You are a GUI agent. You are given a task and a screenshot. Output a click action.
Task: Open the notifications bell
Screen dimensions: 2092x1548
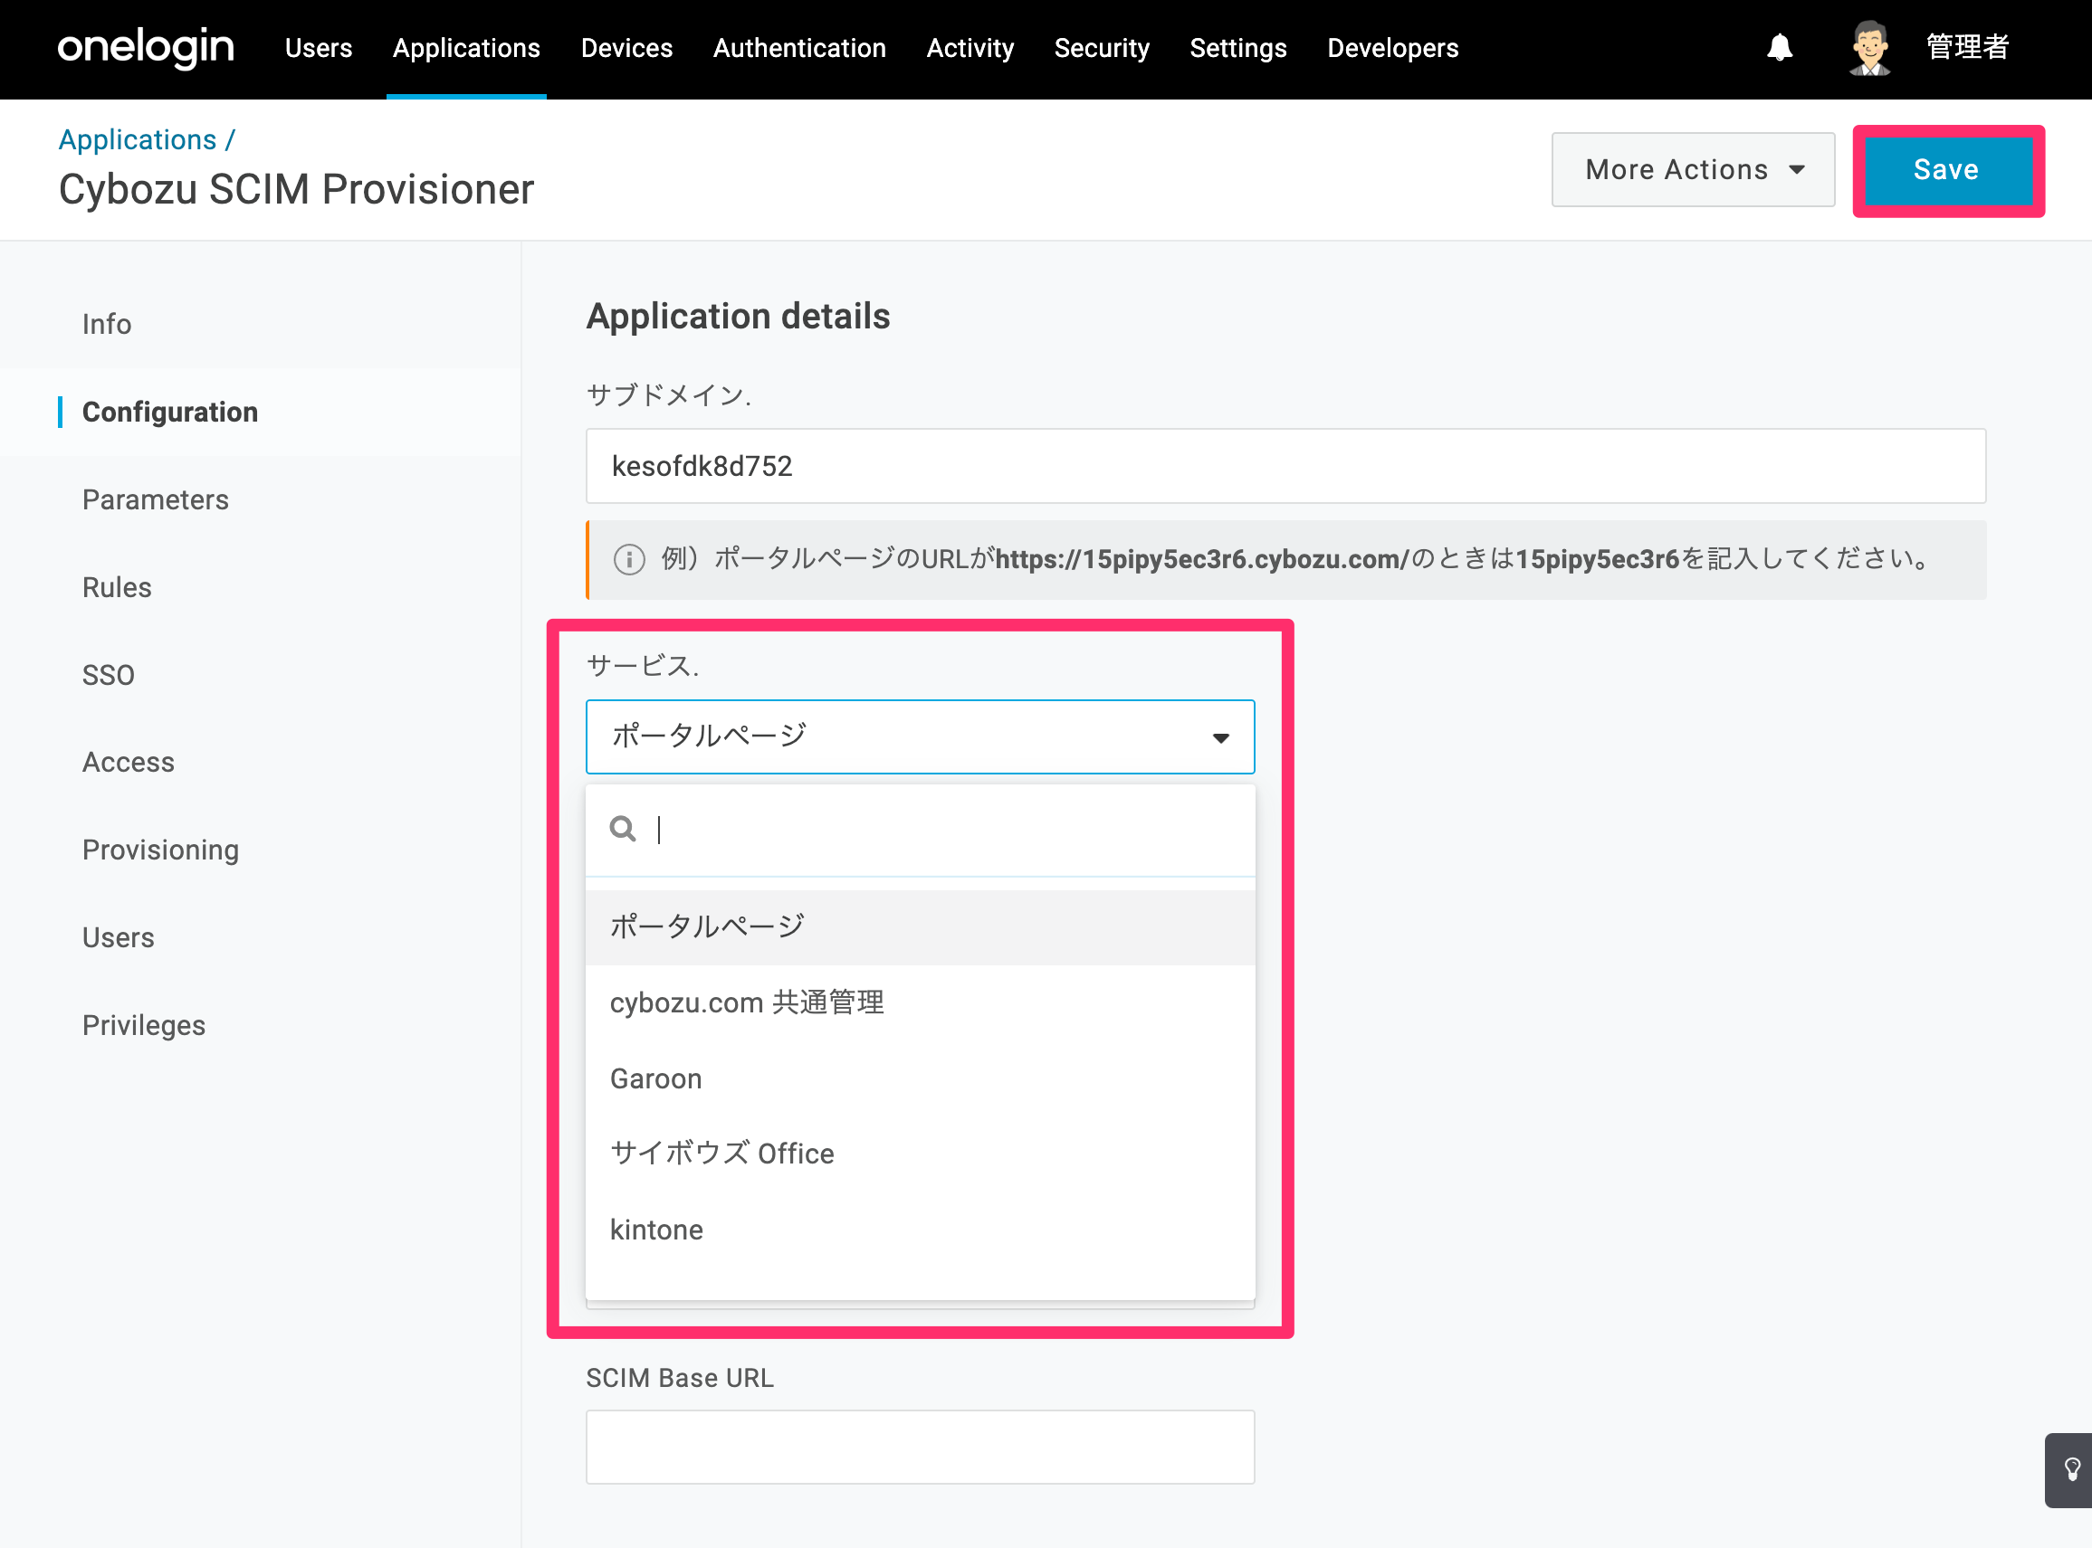pos(1779,47)
